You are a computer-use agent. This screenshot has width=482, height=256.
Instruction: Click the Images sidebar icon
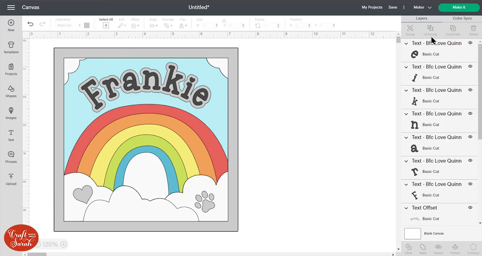click(x=11, y=113)
